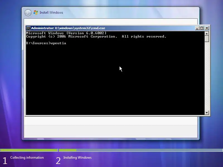Screen dimensions: 223x167
Task: Click the console scroll up arrow
Action: pos(207,33)
